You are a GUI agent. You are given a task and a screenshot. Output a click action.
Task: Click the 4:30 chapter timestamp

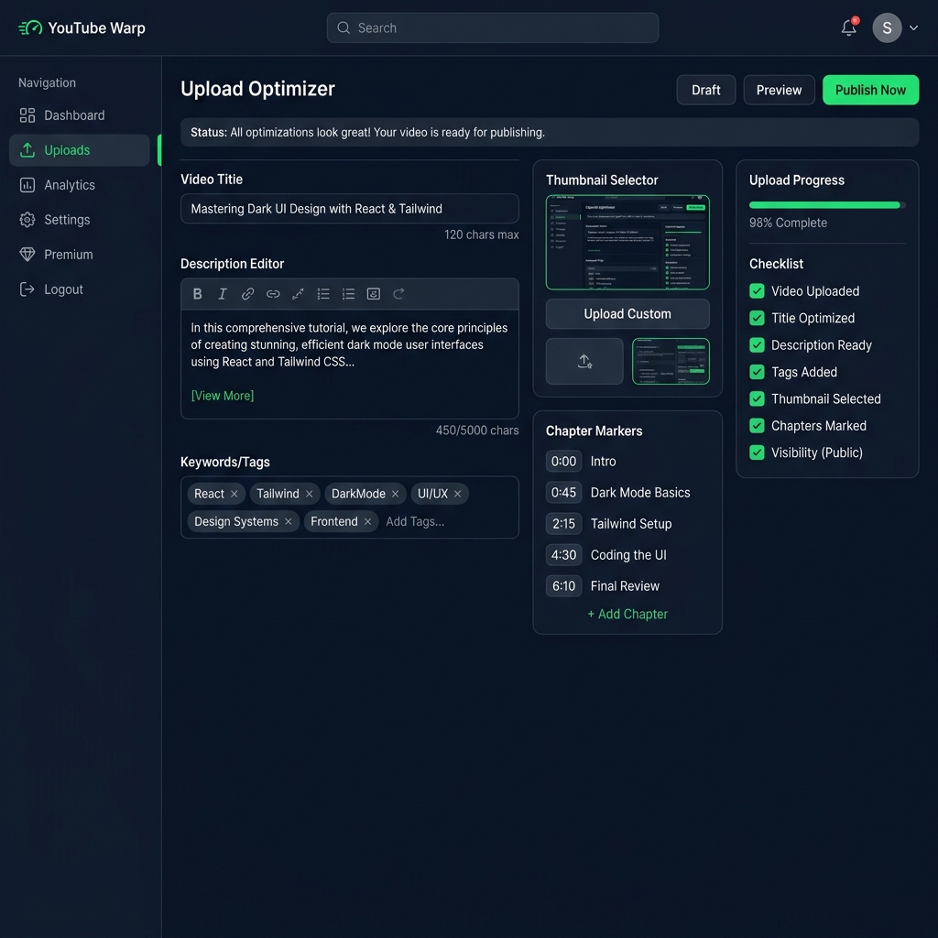[563, 554]
